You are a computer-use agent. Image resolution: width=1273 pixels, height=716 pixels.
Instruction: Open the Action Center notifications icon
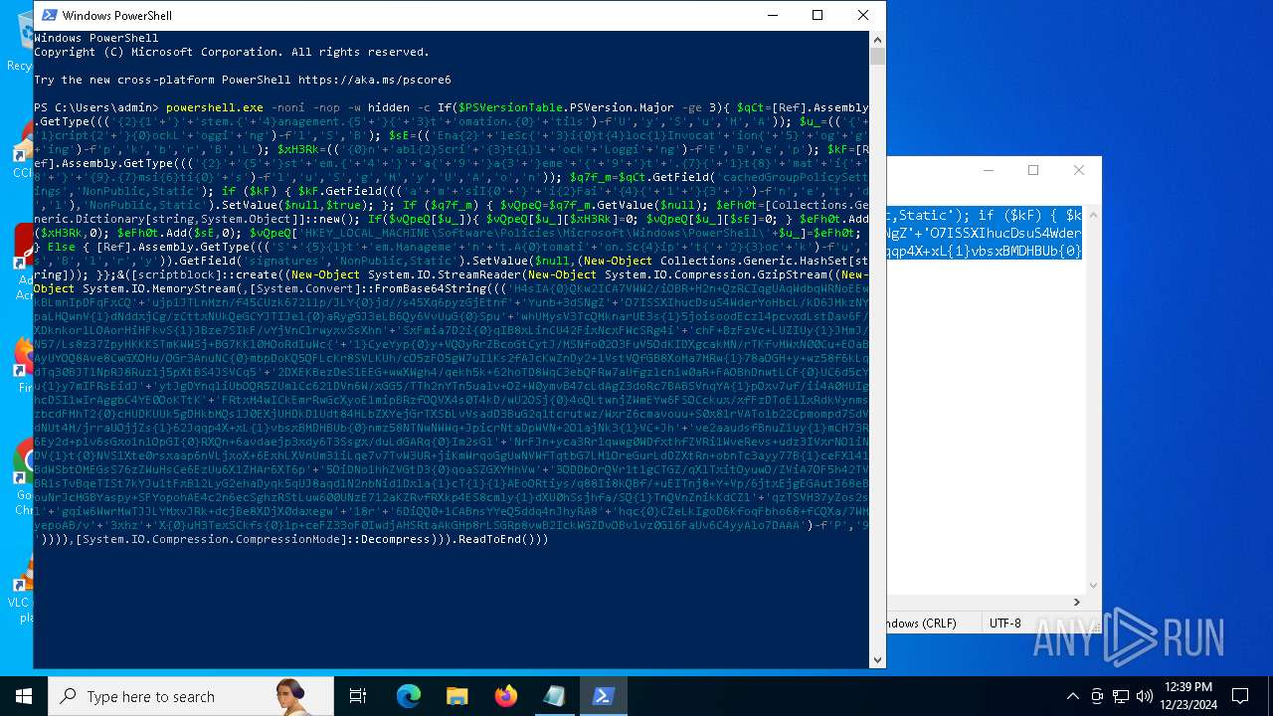pyautogui.click(x=1240, y=696)
